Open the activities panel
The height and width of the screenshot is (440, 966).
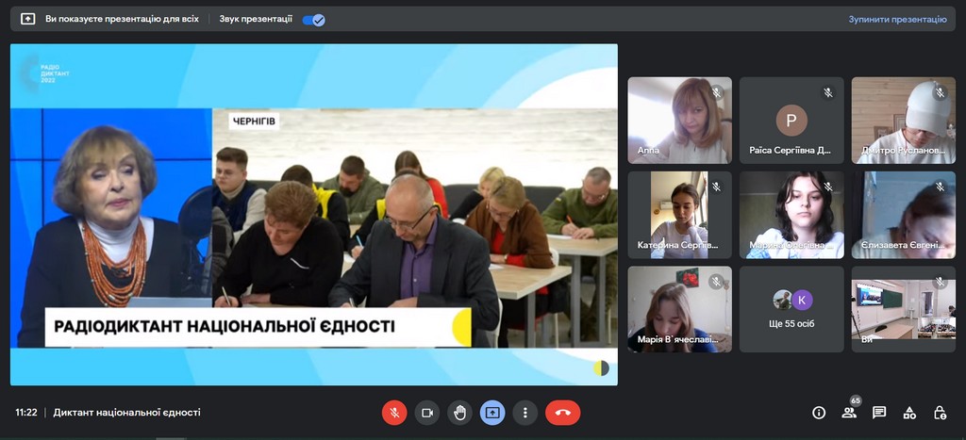point(909,413)
